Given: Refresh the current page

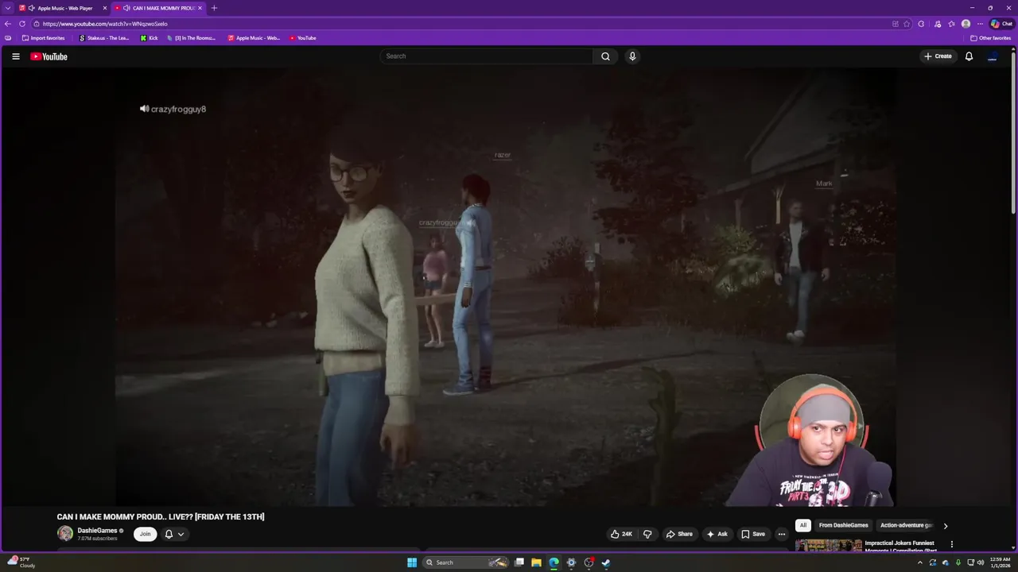Looking at the screenshot, I should click(22, 24).
